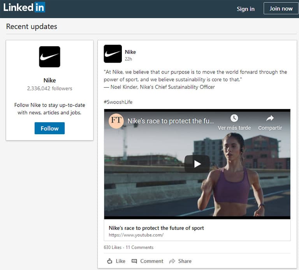Play the Nike video
This screenshot has height=270, width=299.
(197, 164)
